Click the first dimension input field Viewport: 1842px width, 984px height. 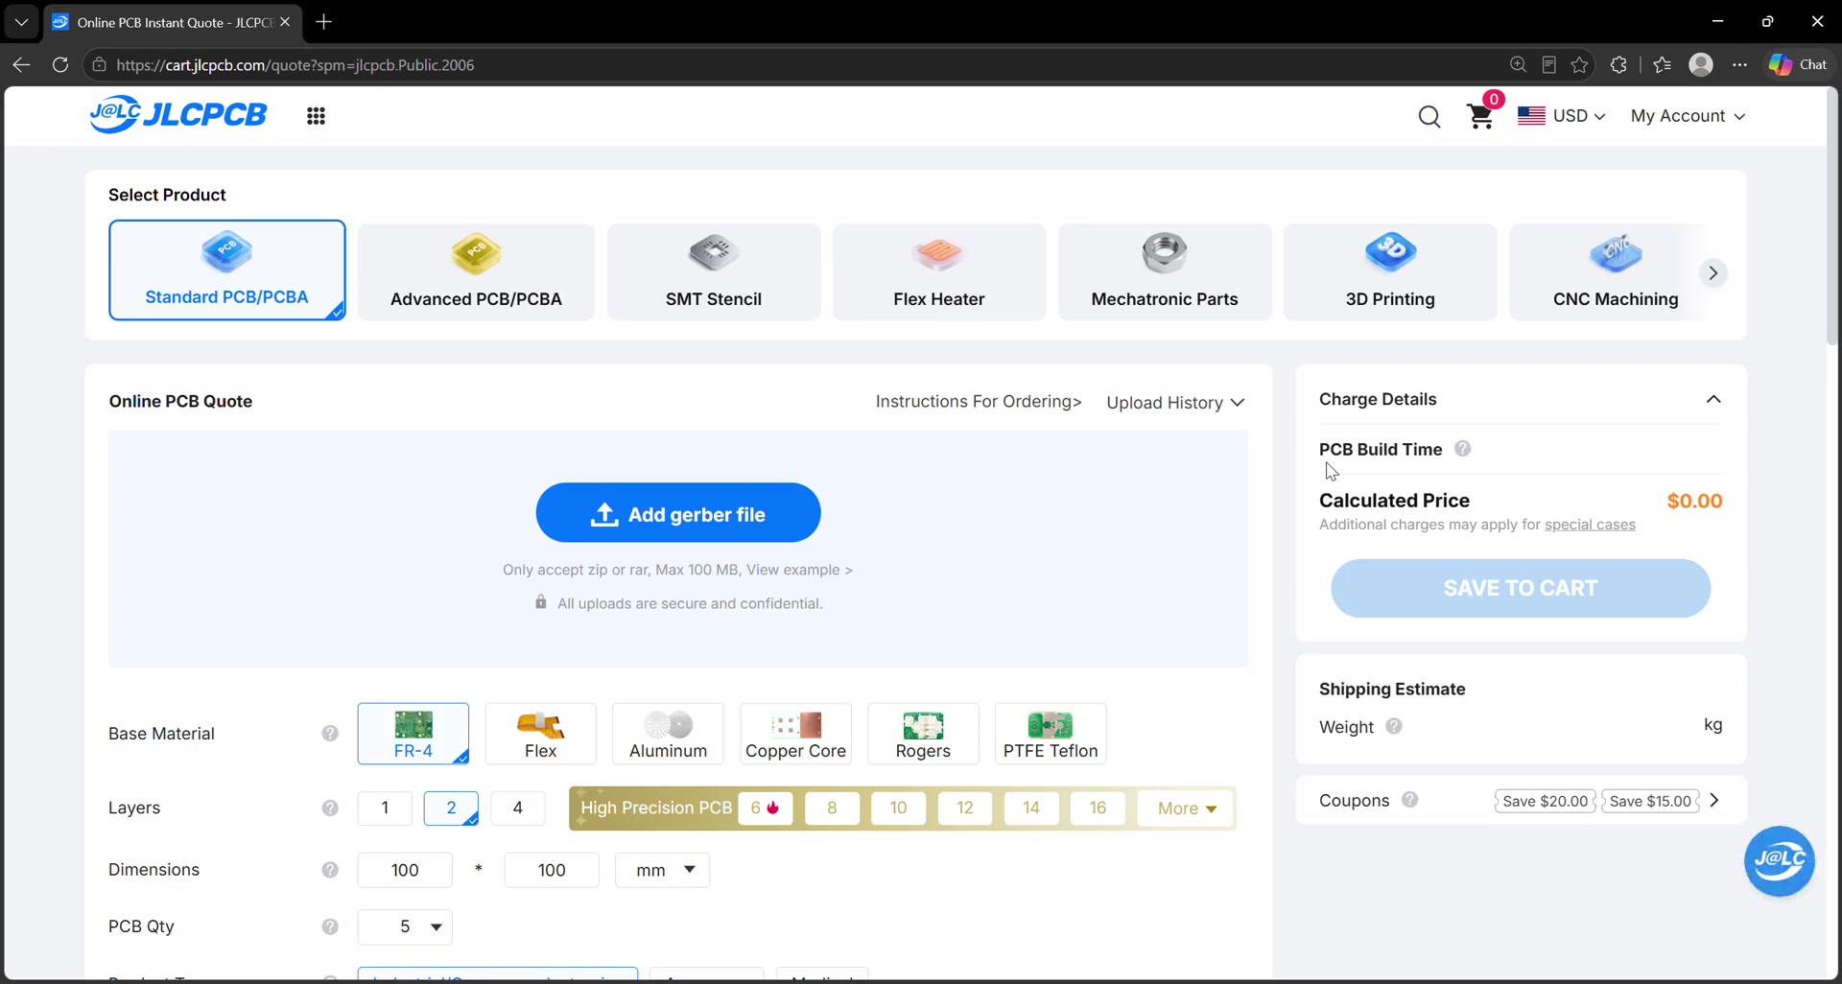405,870
